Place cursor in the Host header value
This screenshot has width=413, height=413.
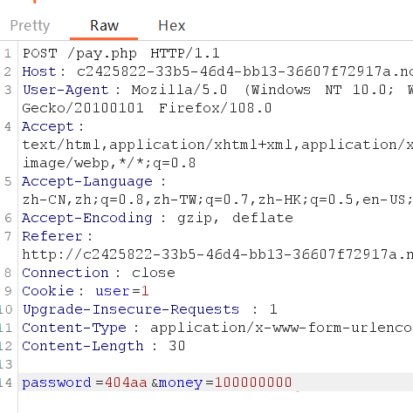point(244,71)
